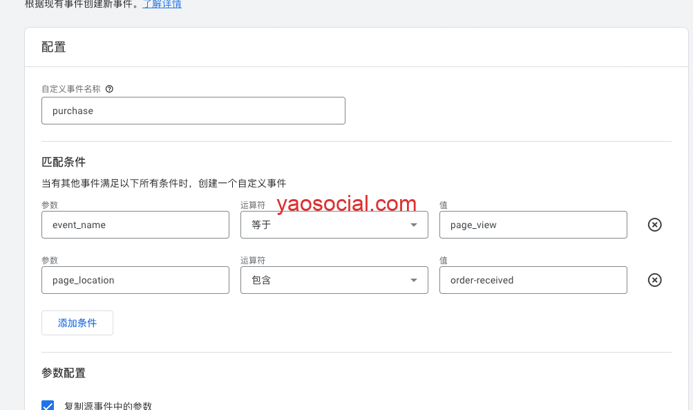
Task: Click the 复制源事件中的参数 checkbox label
Action: (x=108, y=406)
